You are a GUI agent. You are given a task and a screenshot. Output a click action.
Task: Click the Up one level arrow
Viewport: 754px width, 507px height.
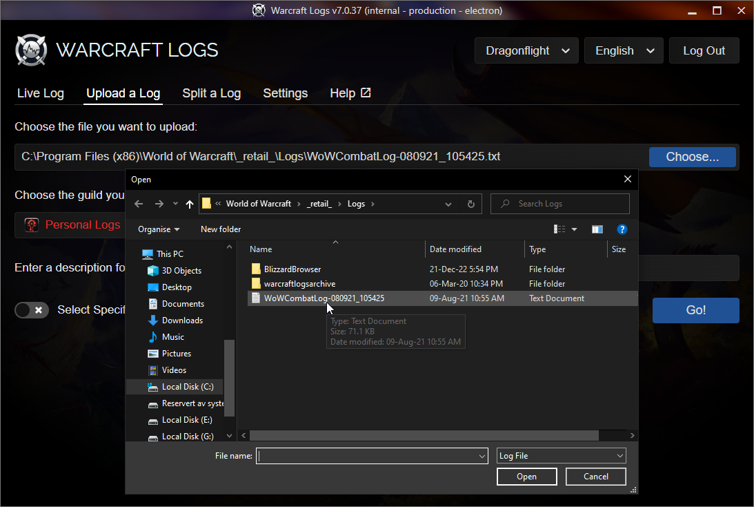190,204
